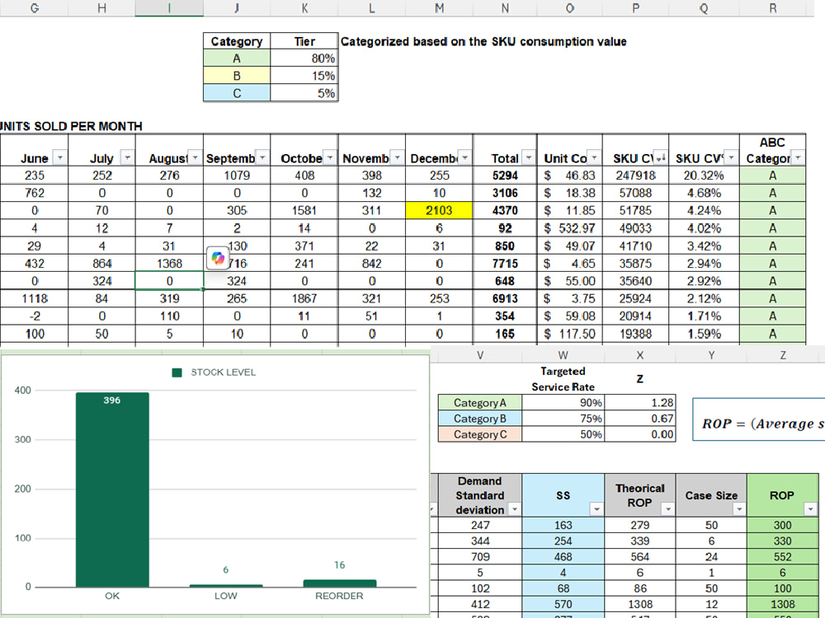Click the Category A service rate label

(480, 403)
